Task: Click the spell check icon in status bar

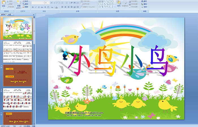Action: click(20, 126)
